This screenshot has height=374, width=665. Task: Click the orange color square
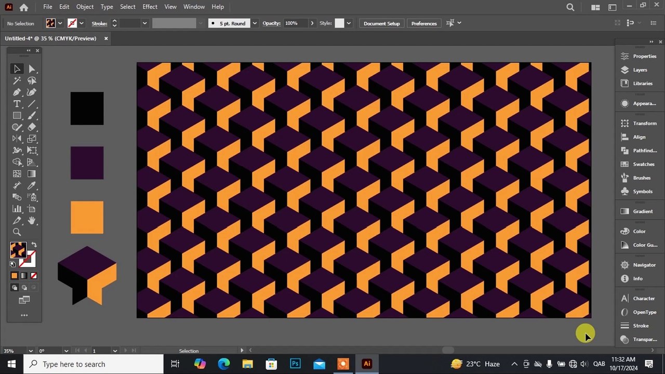pyautogui.click(x=87, y=218)
